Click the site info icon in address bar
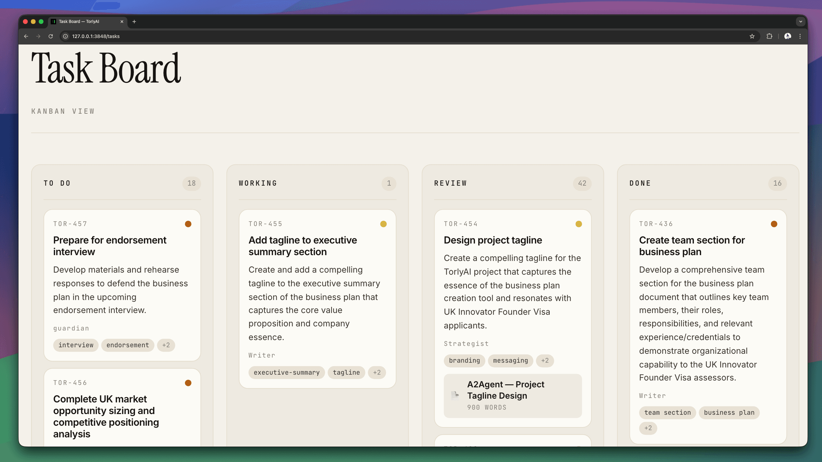Viewport: 822px width, 462px height. [x=65, y=36]
